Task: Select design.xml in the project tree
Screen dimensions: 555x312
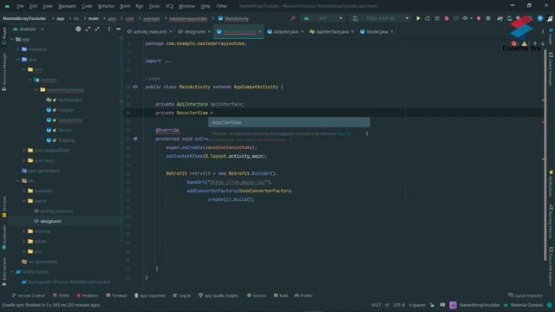Action: pos(50,221)
